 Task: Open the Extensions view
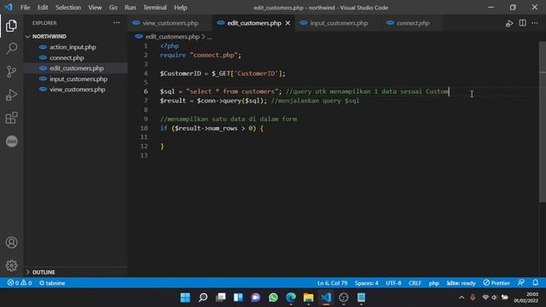point(11,118)
